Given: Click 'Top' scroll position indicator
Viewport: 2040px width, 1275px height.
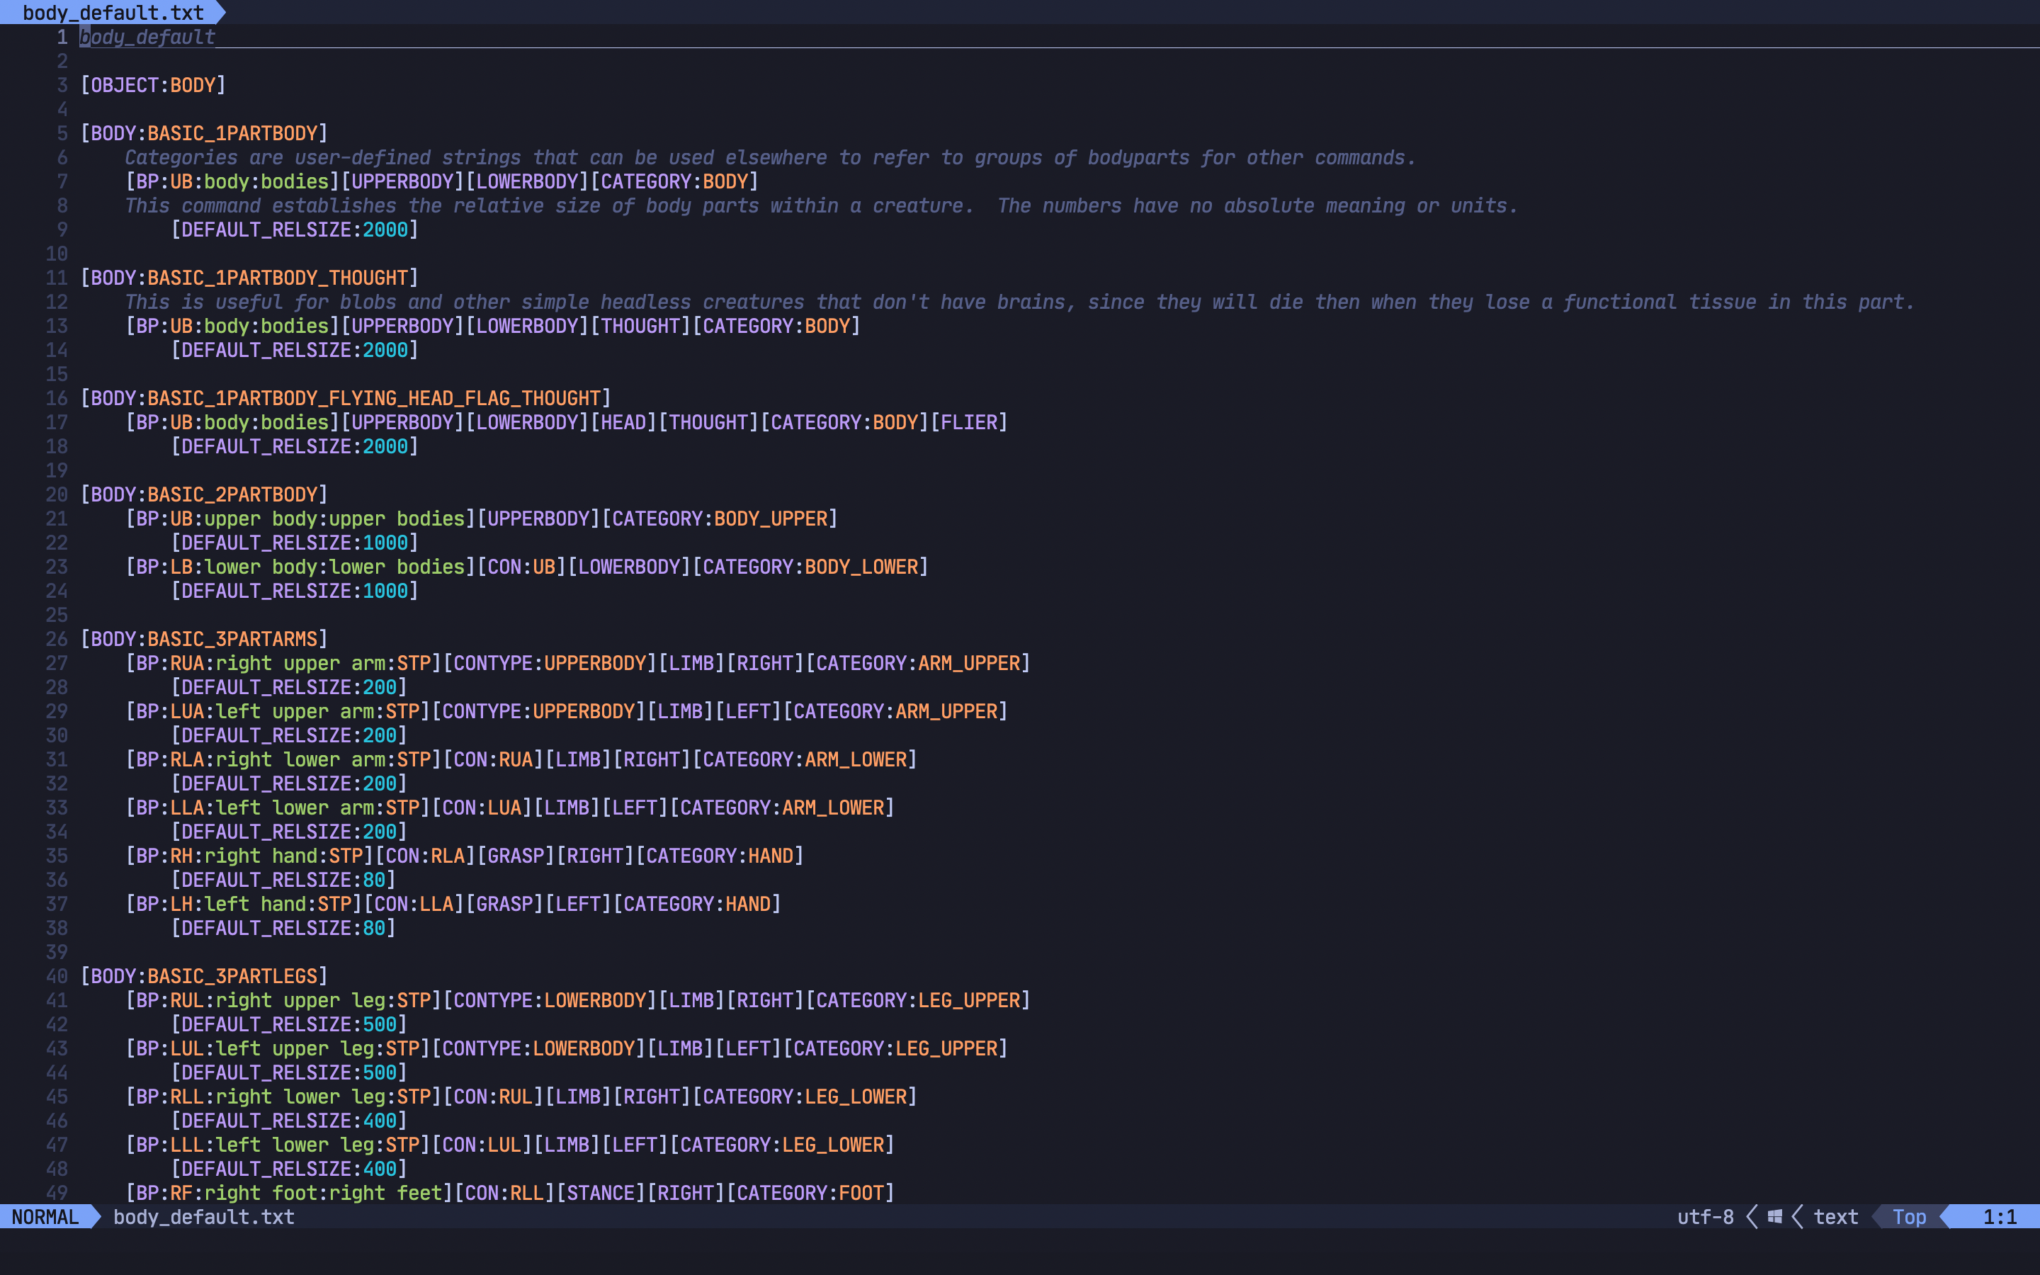Looking at the screenshot, I should [x=1910, y=1217].
